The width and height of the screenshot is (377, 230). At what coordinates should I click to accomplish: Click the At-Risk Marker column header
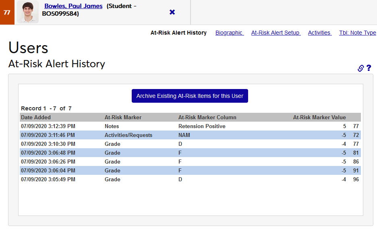(123, 118)
